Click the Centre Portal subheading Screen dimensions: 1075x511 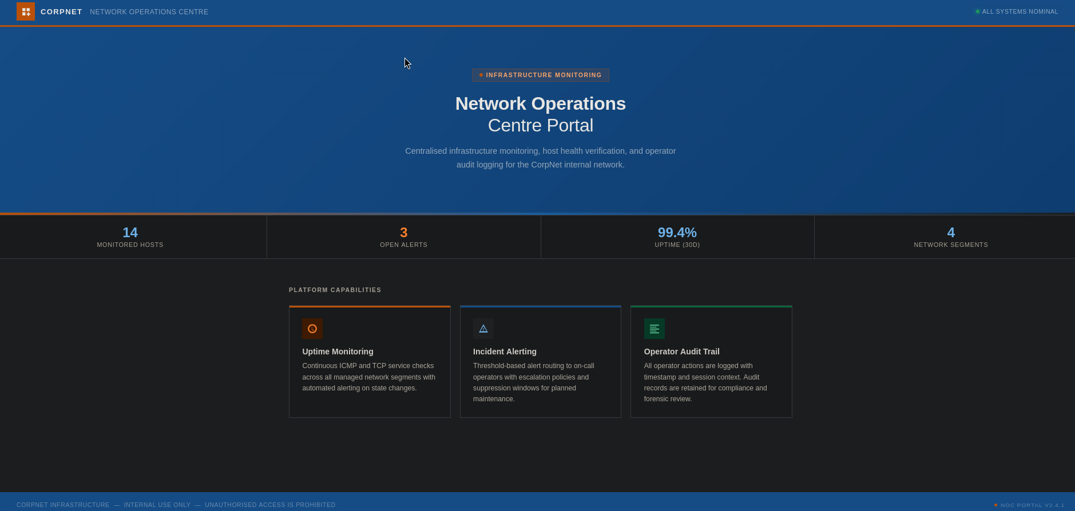(x=541, y=125)
